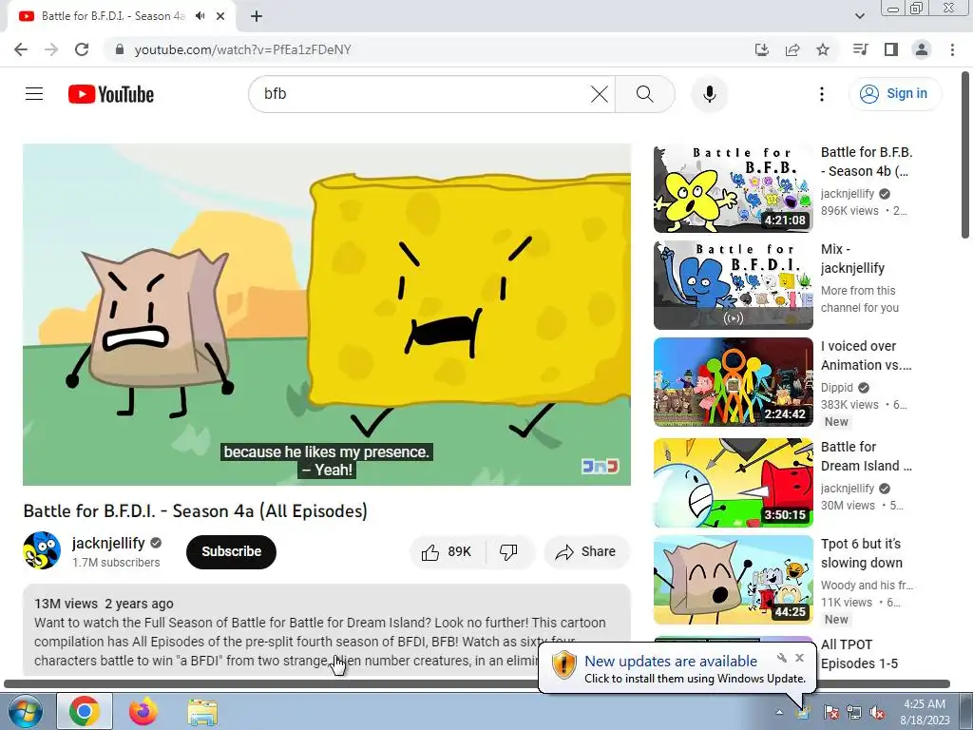
Task: Select the Battle for B.F.D.I. tab
Action: coord(113,16)
